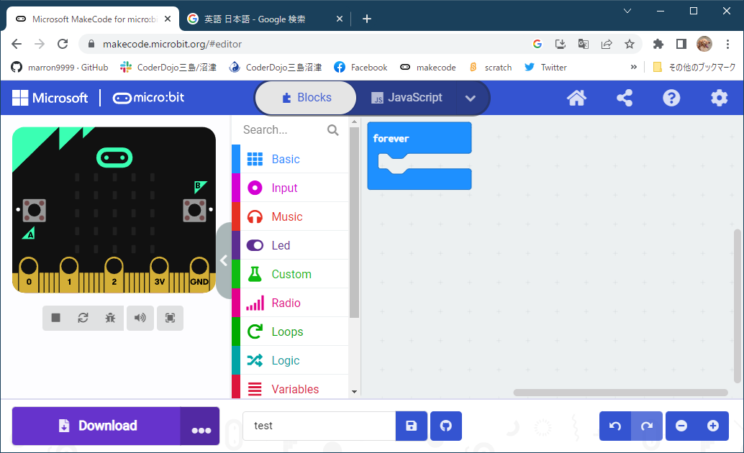Open the Download options (three dots)
744x453 pixels.
(x=199, y=426)
